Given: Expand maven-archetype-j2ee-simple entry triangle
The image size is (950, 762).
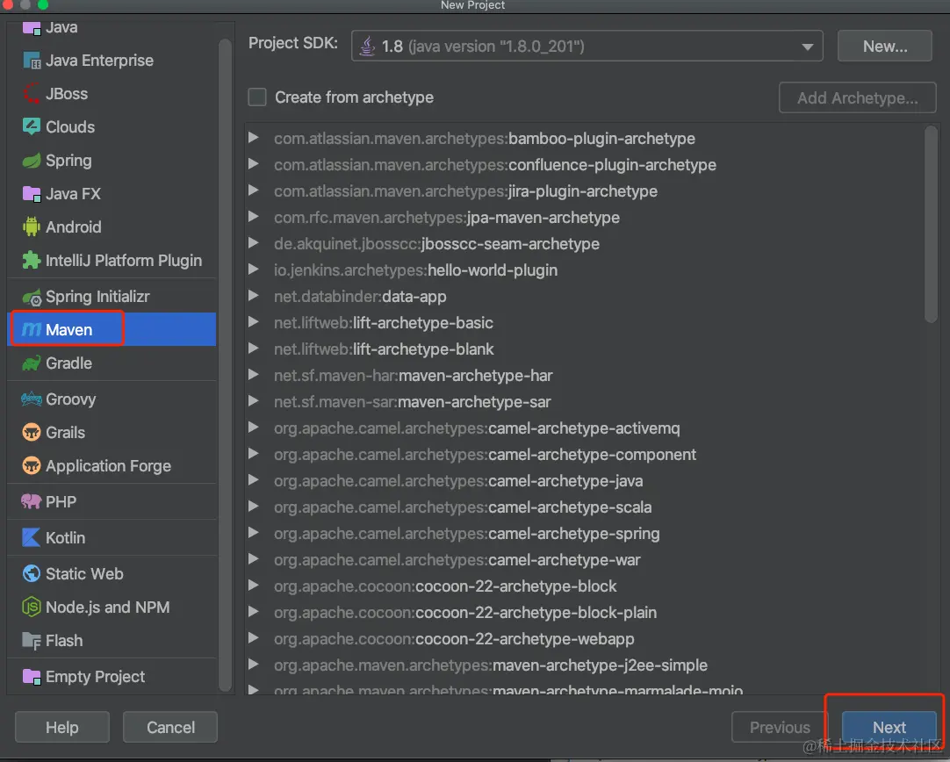Looking at the screenshot, I should tap(254, 665).
